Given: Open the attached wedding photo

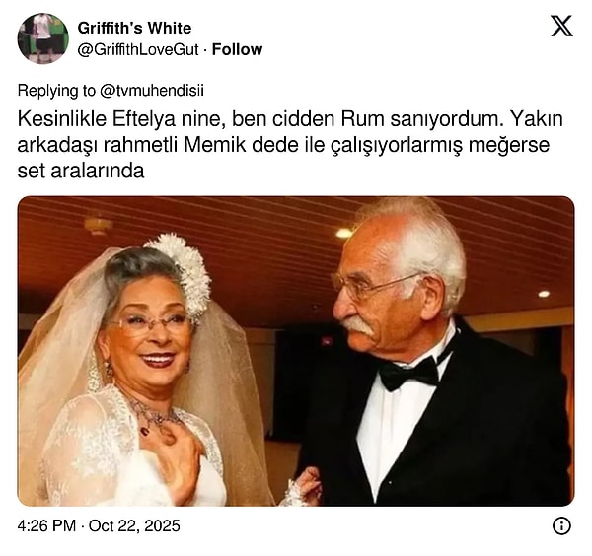Looking at the screenshot, I should (296, 351).
